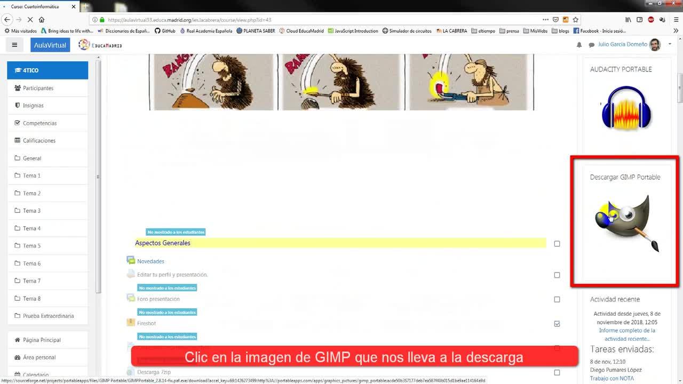The width and height of the screenshot is (683, 384).
Task: Click the EducaMadrid logo
Action: click(x=100, y=45)
